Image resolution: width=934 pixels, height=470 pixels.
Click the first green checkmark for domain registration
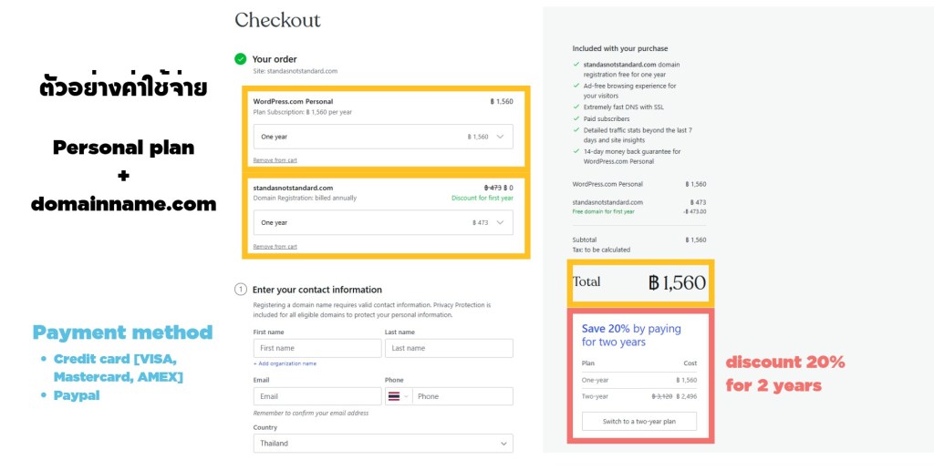tap(576, 65)
